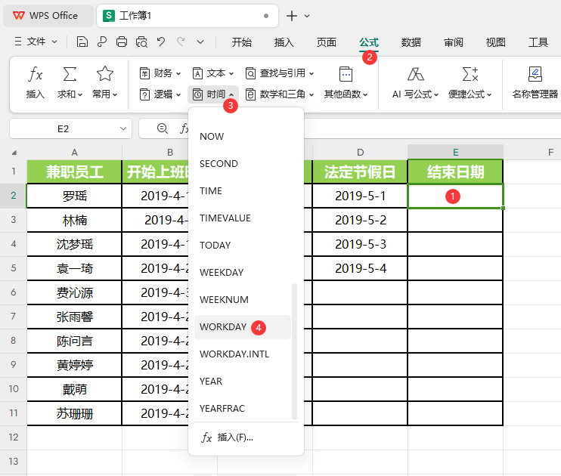Click the function list scrollbar
Viewport: 561px width, 476px height.
tap(294, 351)
